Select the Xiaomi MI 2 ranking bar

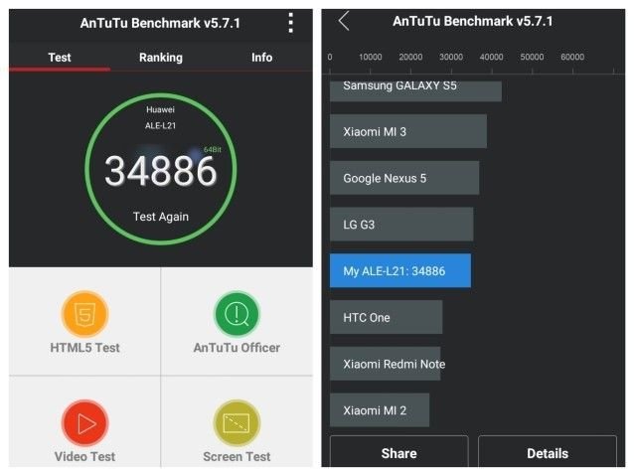point(380,410)
